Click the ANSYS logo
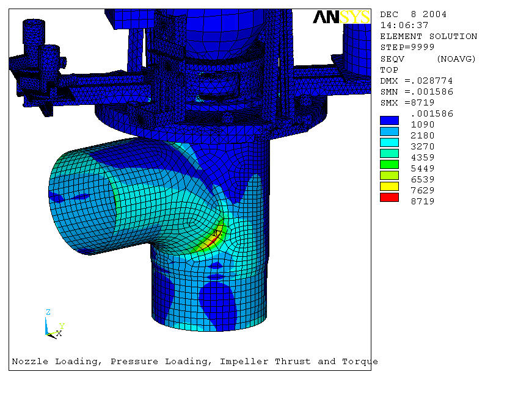The width and height of the screenshot is (507, 405). 341,17
